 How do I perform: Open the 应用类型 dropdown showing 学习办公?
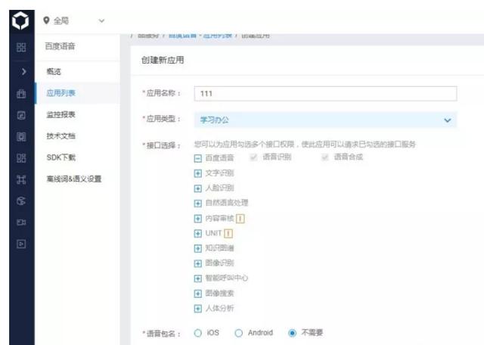click(325, 120)
